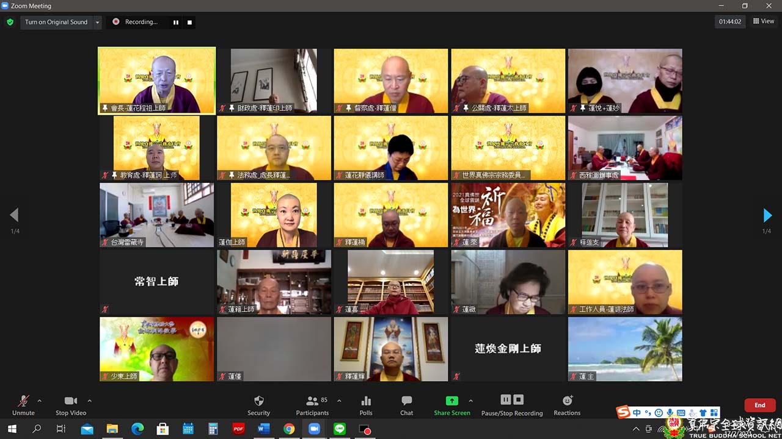Open the Polls icon

tap(366, 401)
